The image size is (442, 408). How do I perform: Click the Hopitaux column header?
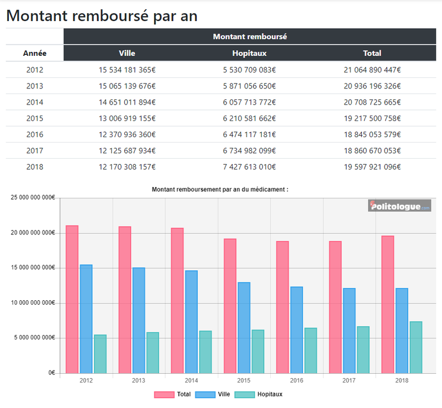[251, 53]
